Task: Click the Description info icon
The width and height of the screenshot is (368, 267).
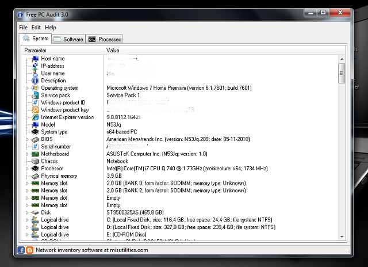Action: tap(35, 81)
